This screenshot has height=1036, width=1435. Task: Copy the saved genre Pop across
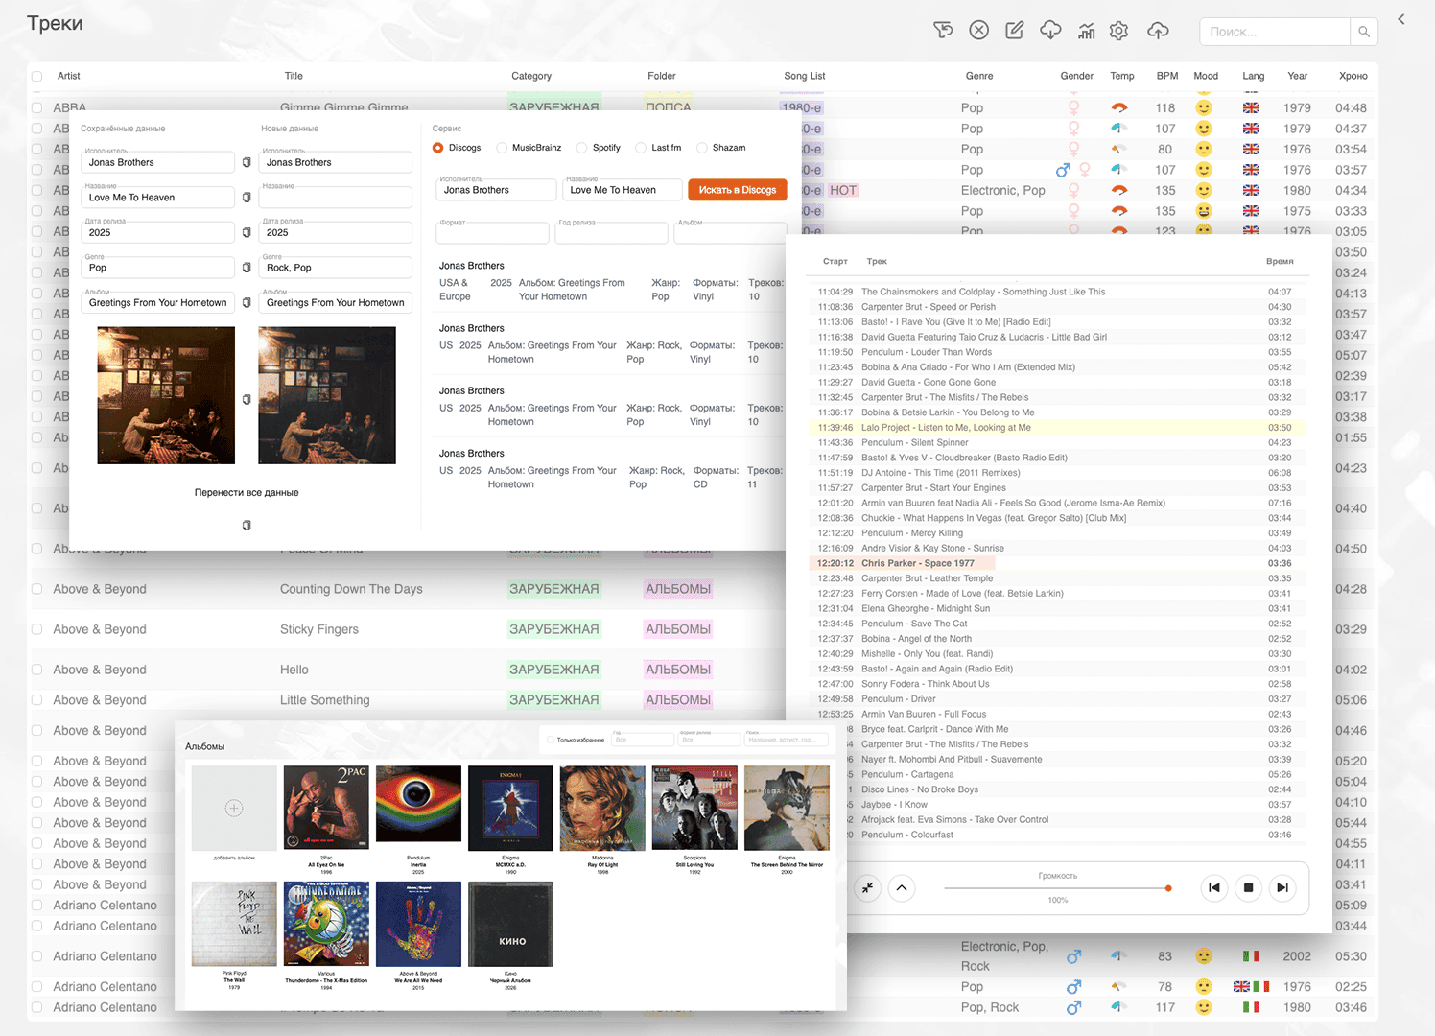(247, 268)
